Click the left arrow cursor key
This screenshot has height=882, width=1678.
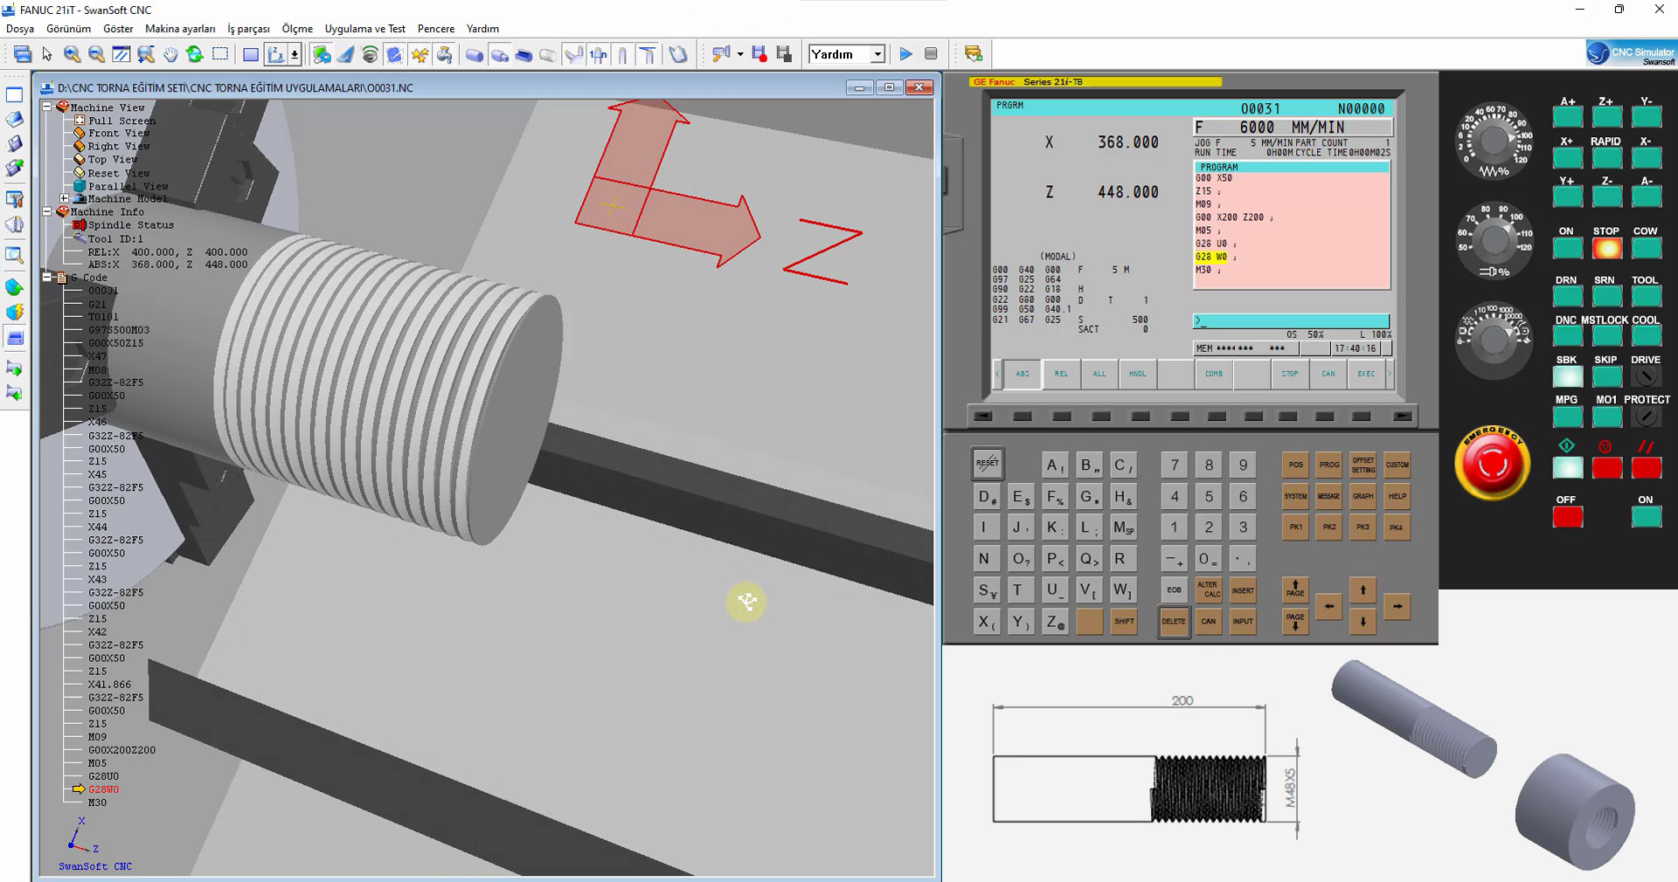tap(1328, 606)
